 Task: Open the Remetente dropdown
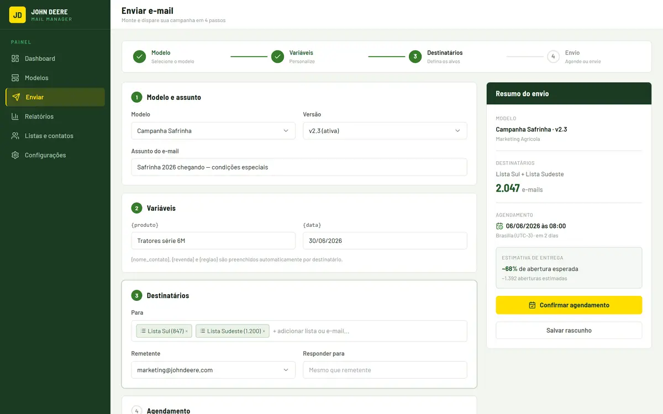tap(213, 370)
